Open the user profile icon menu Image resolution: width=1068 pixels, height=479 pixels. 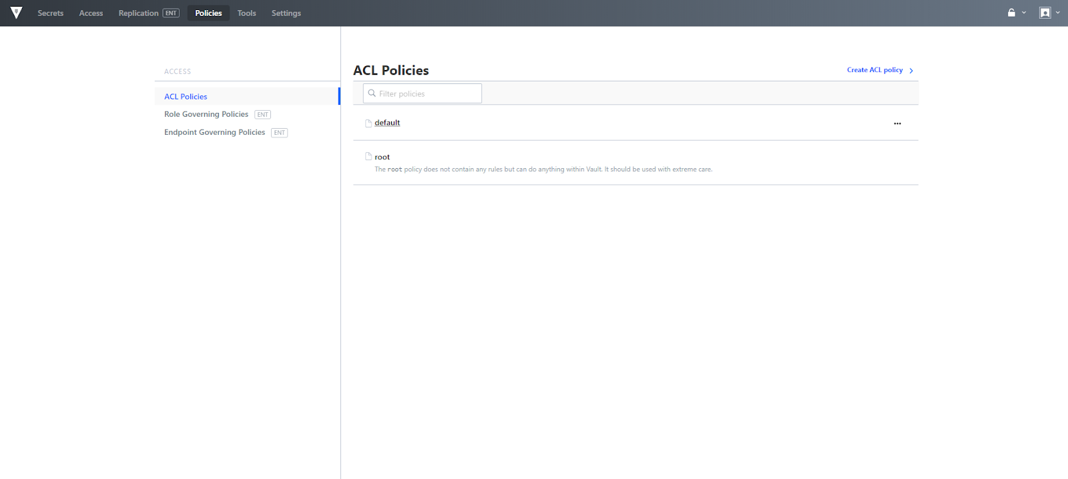[1045, 13]
